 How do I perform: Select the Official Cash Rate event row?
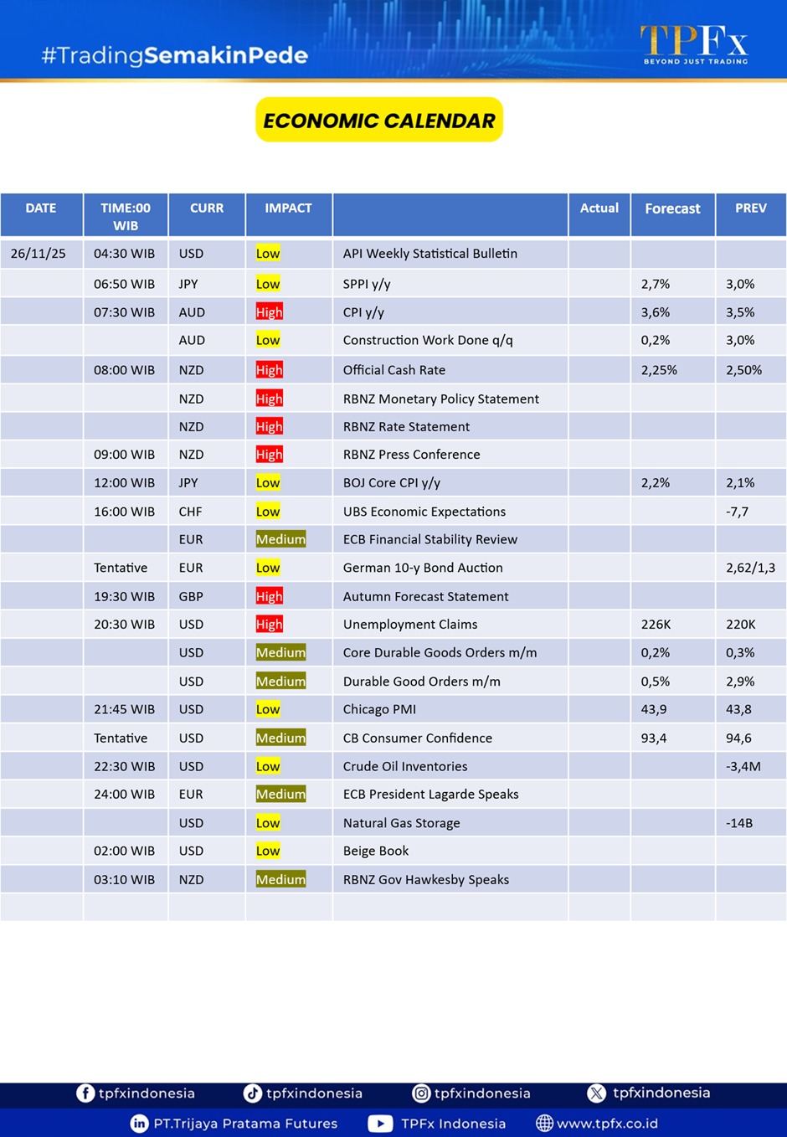[x=394, y=370]
